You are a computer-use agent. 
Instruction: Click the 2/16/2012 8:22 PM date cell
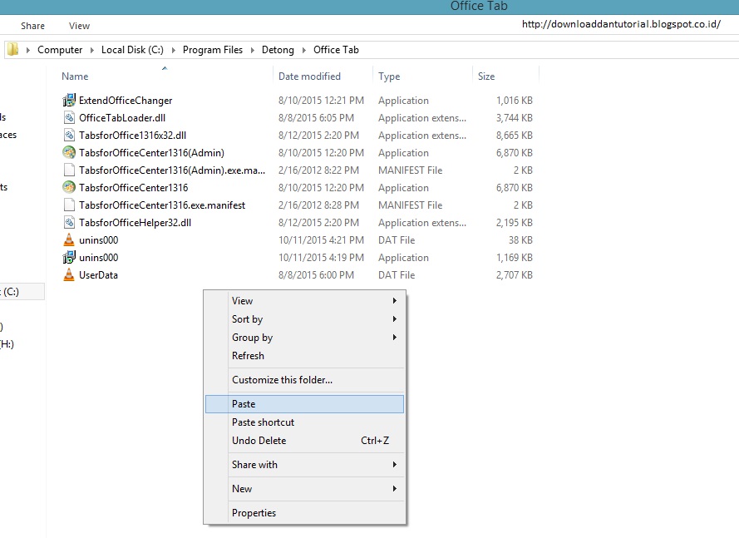pos(318,170)
